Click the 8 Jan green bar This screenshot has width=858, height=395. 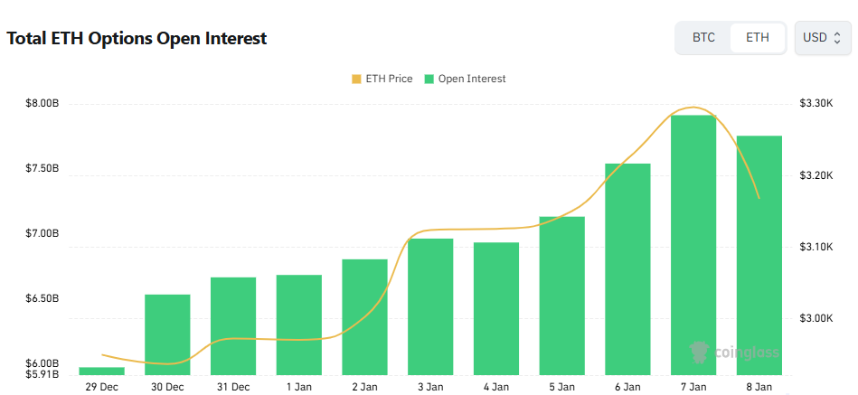tap(759, 255)
